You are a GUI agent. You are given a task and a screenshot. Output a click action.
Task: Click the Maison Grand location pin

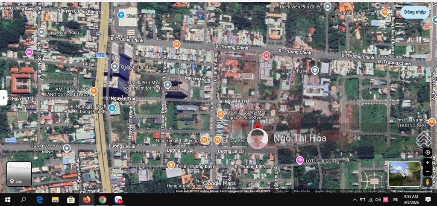(114, 67)
